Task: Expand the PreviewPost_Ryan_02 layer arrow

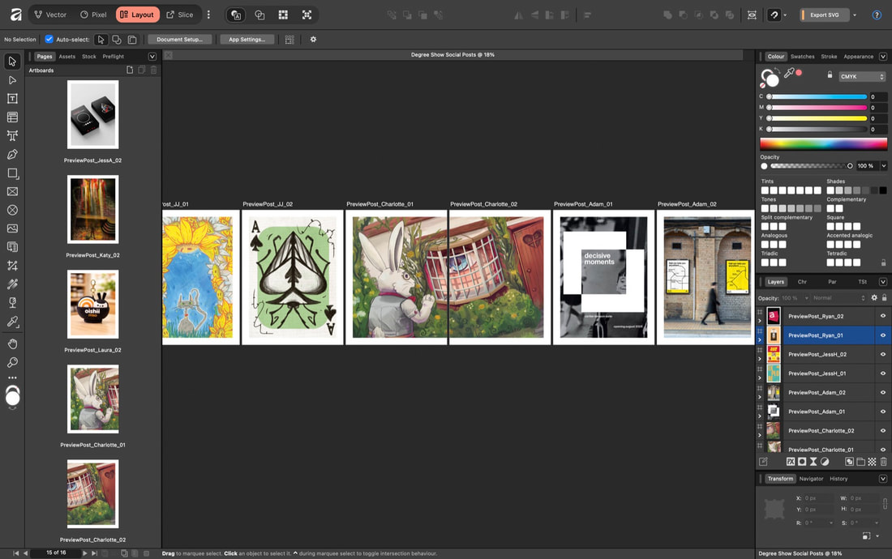Action: [x=760, y=321]
